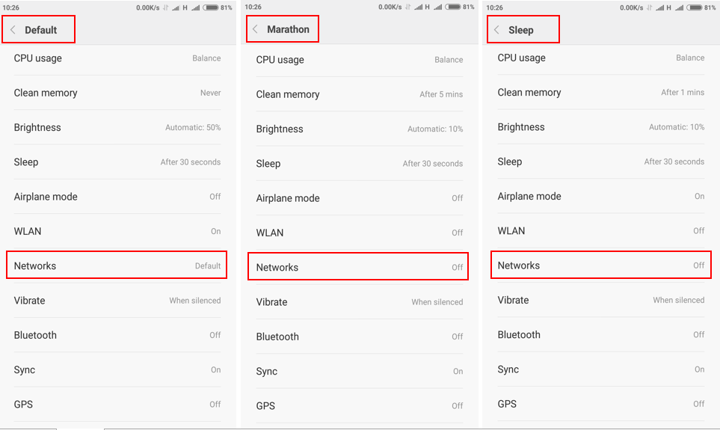The image size is (720, 430).
Task: Open Brightness option in Sleep profile
Action: 601,127
